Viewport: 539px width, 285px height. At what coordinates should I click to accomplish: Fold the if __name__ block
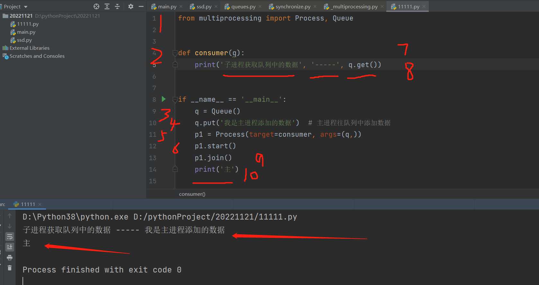coord(175,99)
